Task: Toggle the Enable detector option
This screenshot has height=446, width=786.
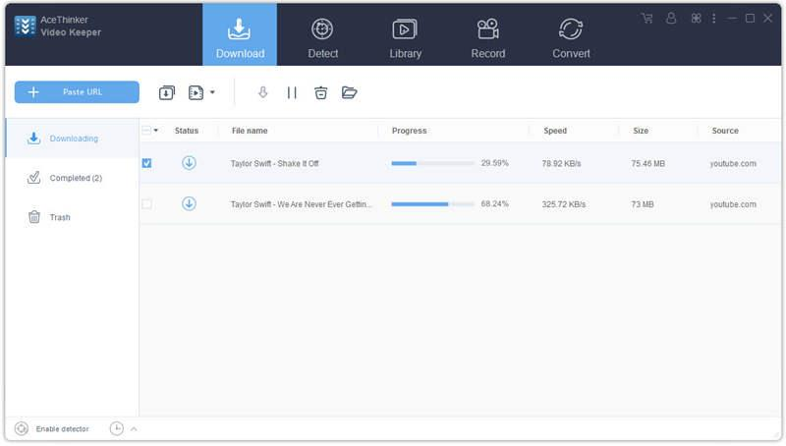Action: (x=62, y=429)
